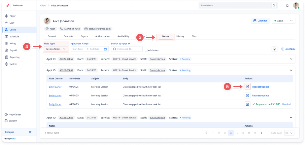
Task: Toggle the w/o Notes checkbox
Action: pos(146,50)
